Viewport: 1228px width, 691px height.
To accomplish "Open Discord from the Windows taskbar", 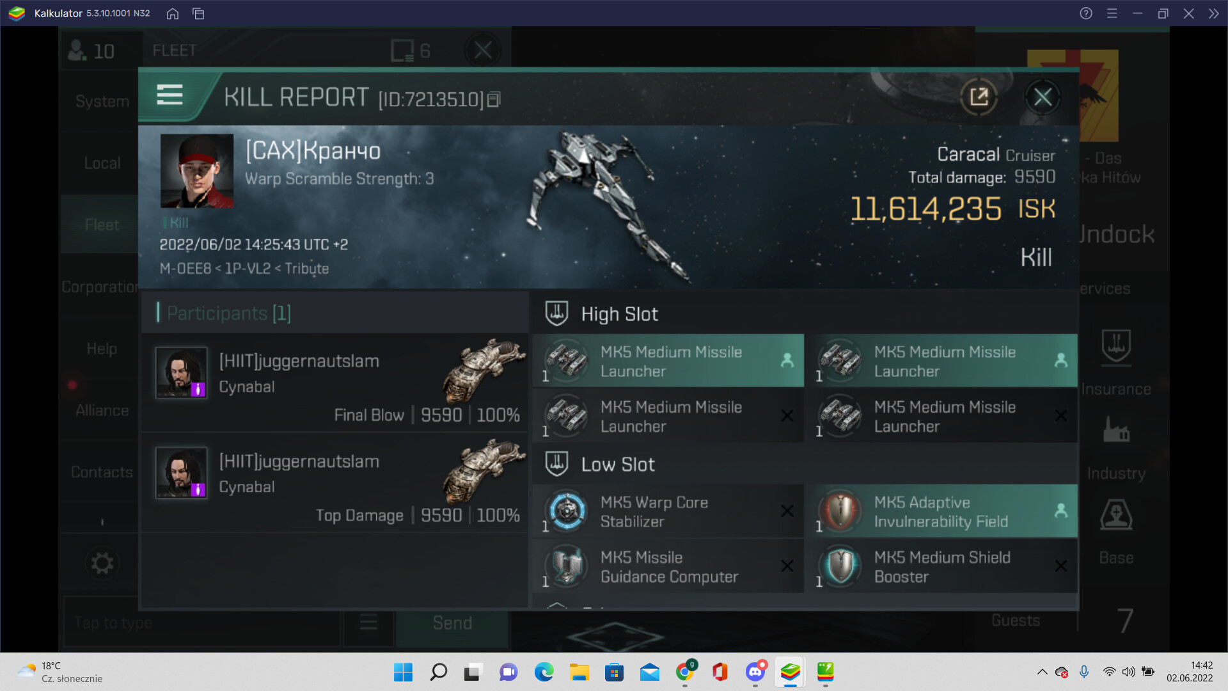I will click(x=755, y=672).
